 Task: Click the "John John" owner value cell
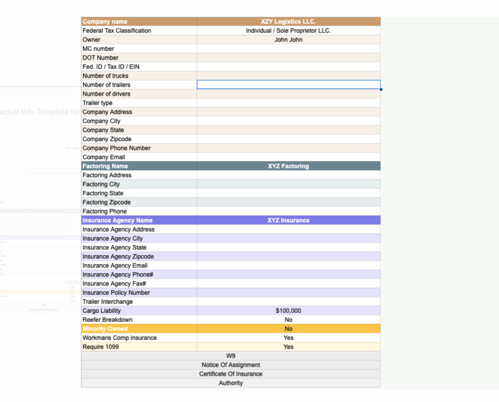click(288, 40)
